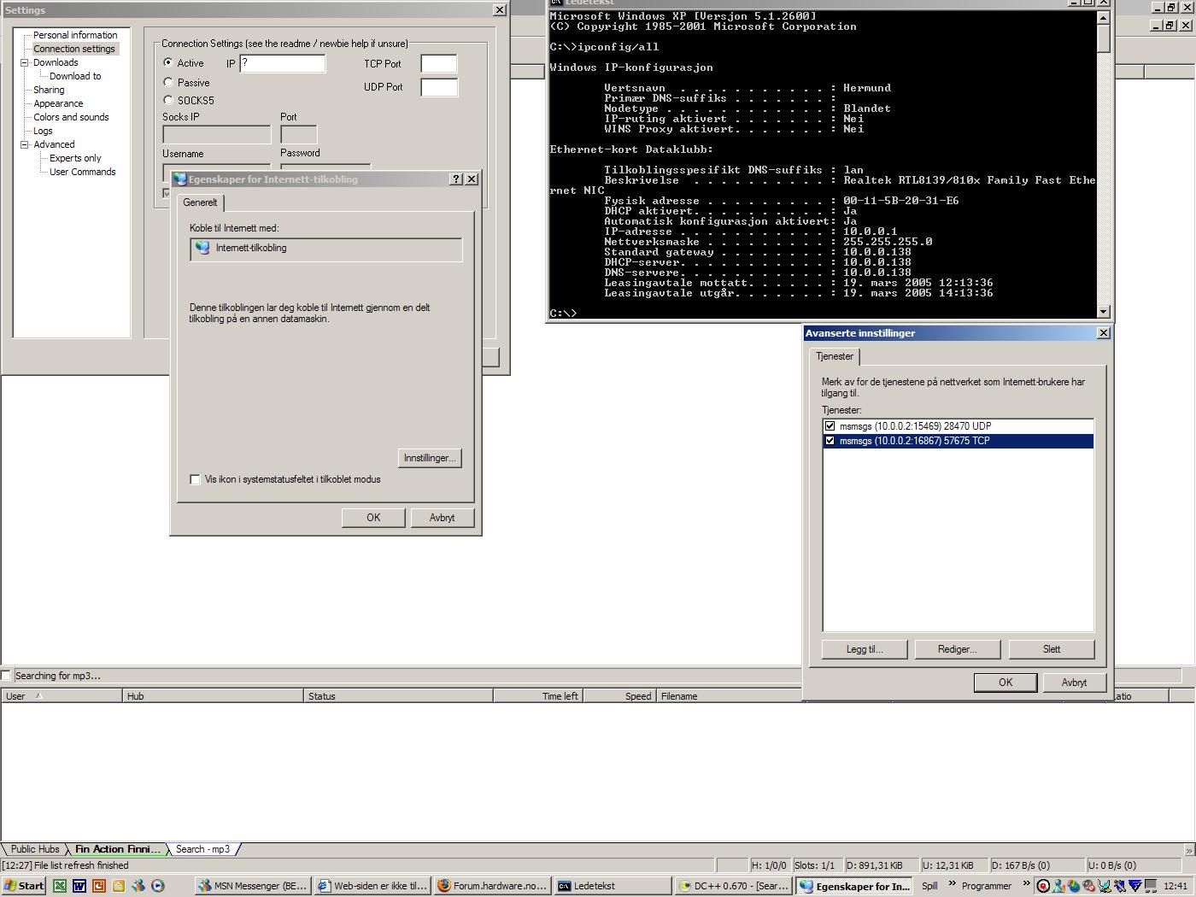The image size is (1196, 897).
Task: Switch to Public Hubs tab
Action: [34, 849]
